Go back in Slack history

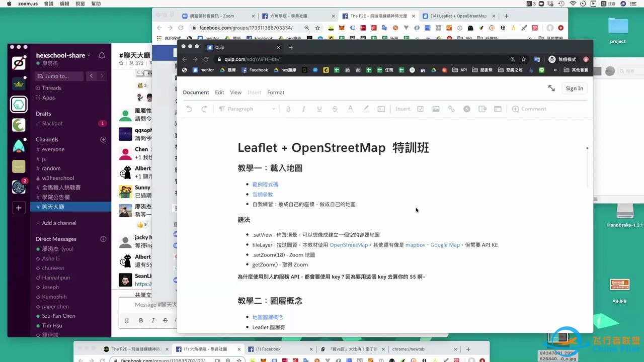(x=91, y=76)
